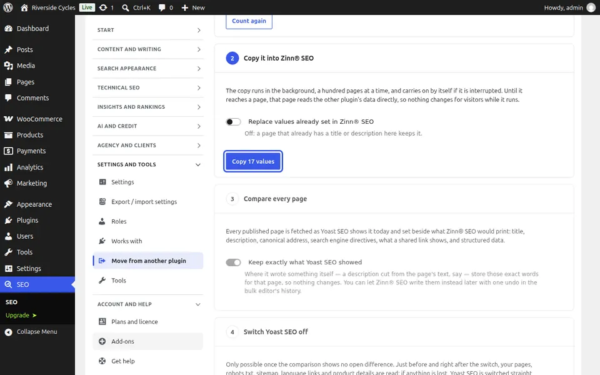Expand the AI AND CREDIT section

pos(148,126)
